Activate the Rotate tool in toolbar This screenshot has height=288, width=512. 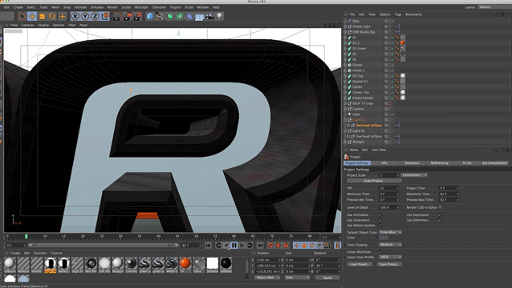(x=52, y=16)
